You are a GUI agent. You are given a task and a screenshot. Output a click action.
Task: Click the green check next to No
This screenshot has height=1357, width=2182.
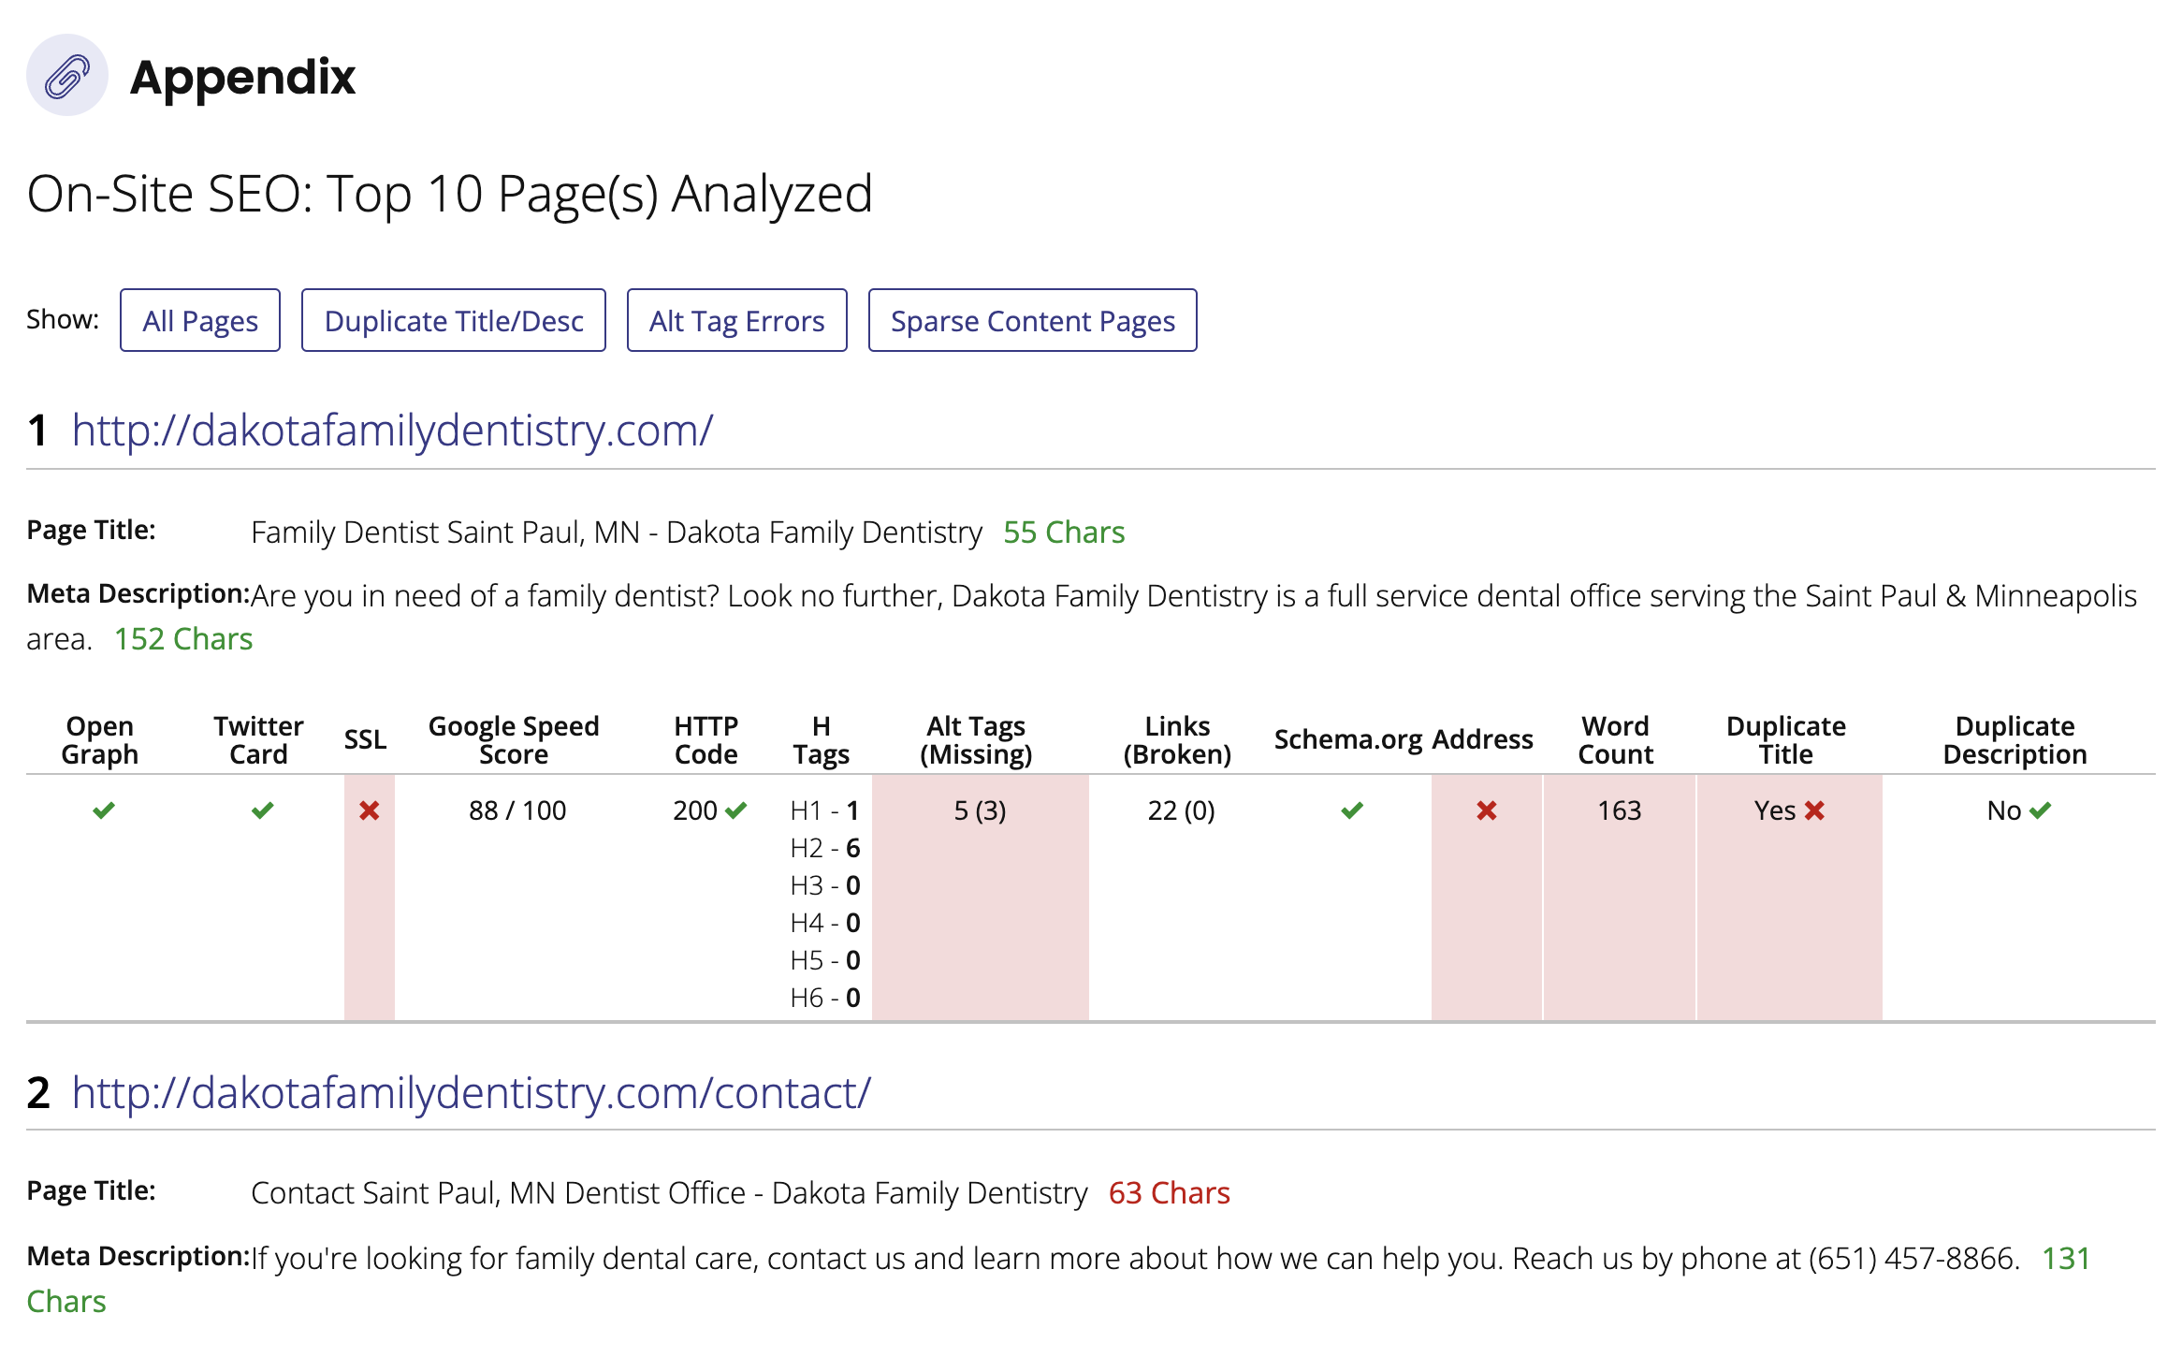(x=2041, y=810)
